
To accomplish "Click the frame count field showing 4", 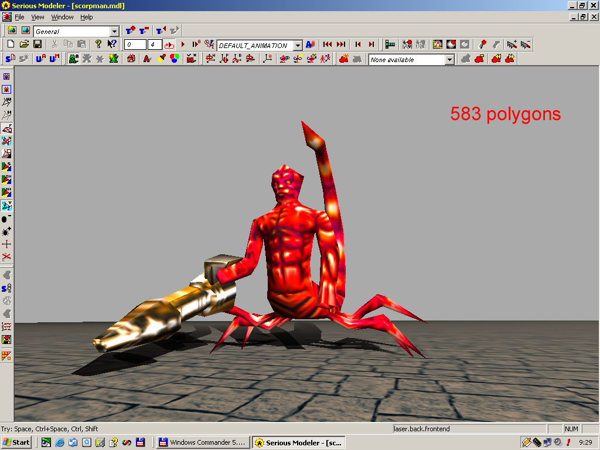I will (155, 45).
